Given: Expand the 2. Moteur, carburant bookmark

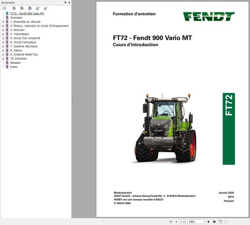Looking at the screenshot, I should (3, 26).
